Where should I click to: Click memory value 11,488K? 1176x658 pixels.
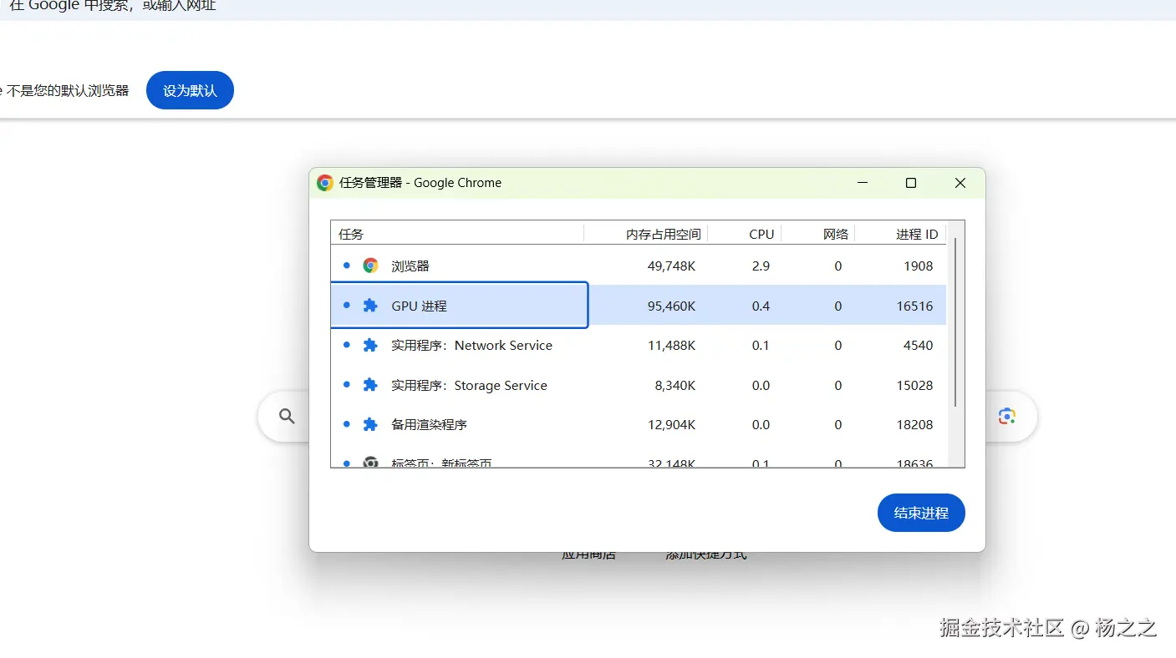point(671,345)
